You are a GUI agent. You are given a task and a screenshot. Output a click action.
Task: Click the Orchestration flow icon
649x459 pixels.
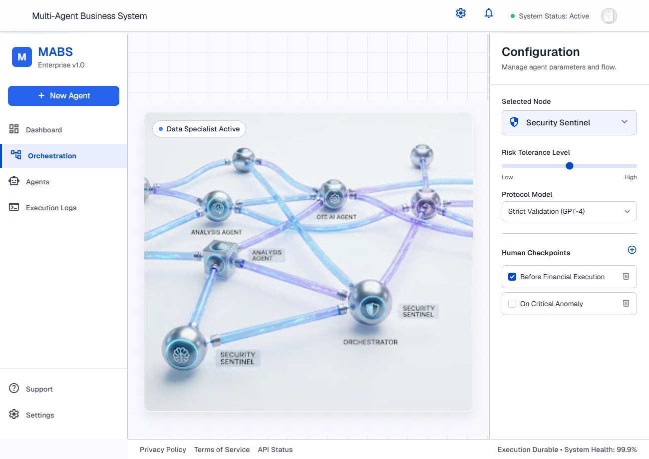click(x=16, y=155)
